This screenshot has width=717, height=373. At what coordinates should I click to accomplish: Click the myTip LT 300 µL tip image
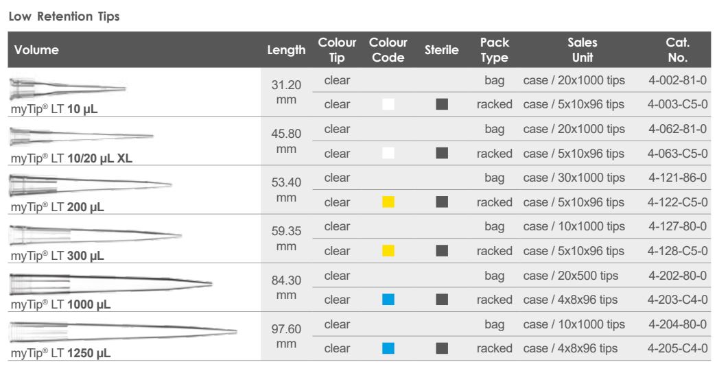point(95,234)
